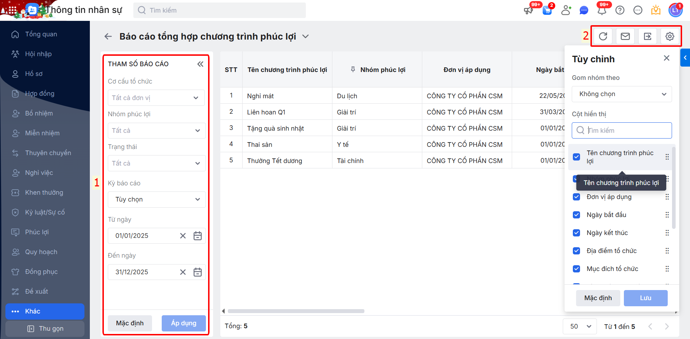Click the export report icon
690x339 pixels.
point(648,36)
